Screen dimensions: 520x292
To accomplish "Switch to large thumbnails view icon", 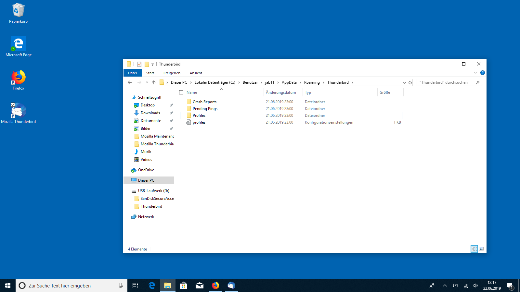I will click(x=481, y=249).
